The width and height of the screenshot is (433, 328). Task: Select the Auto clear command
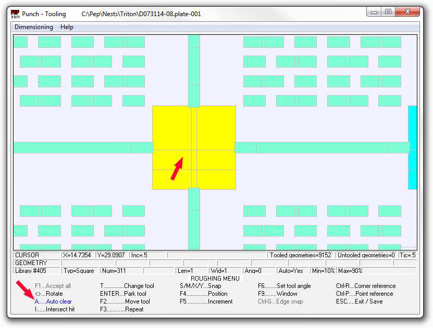tap(53, 301)
